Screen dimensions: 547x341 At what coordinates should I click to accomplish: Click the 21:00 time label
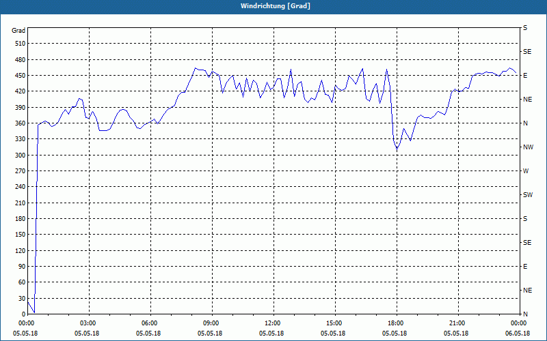tap(458, 323)
